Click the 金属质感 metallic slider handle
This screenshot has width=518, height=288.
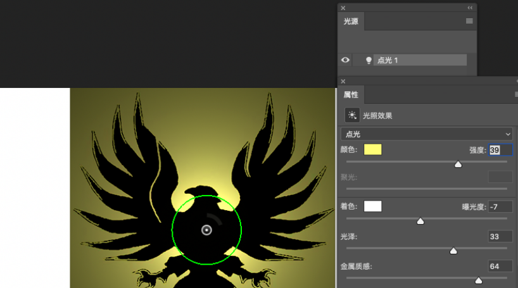click(x=478, y=281)
